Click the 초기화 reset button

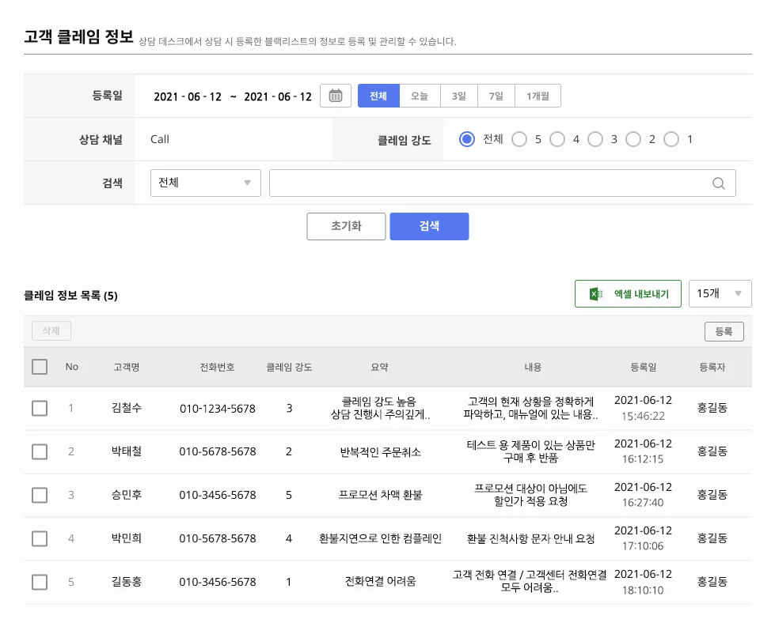coord(346,226)
